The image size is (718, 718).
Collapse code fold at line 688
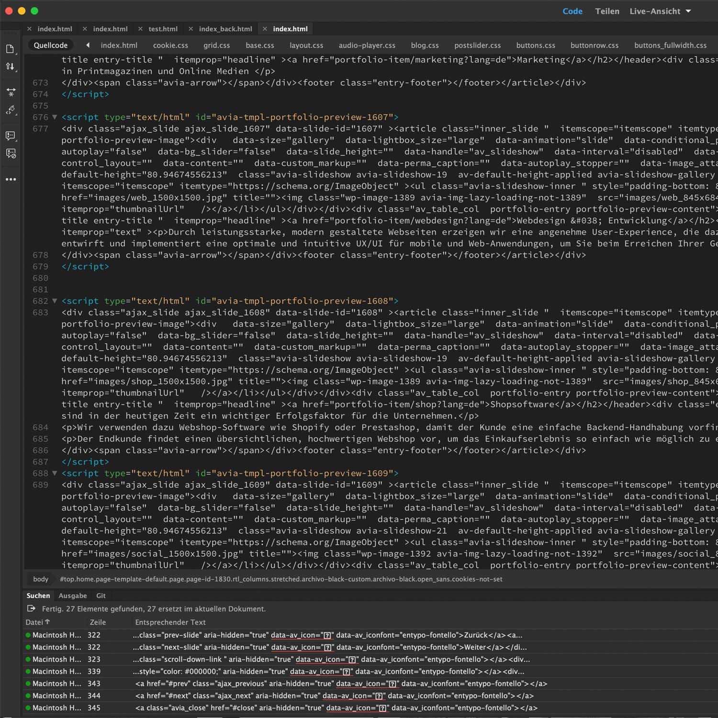(x=55, y=473)
